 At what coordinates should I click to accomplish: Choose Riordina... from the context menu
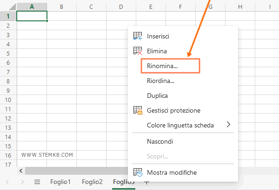pos(160,81)
